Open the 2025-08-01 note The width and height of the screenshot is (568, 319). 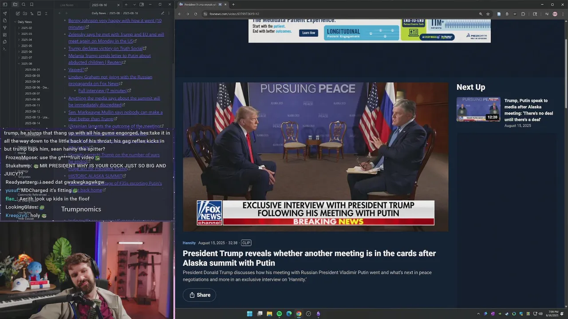pyautogui.click(x=32, y=70)
